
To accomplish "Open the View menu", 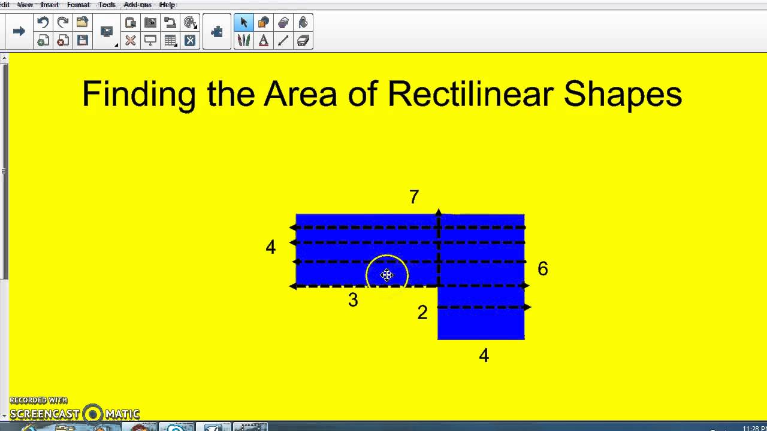I will 25,5.
